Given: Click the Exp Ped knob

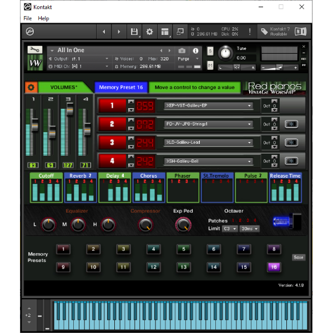Looking at the screenshot, I should 183,225.
